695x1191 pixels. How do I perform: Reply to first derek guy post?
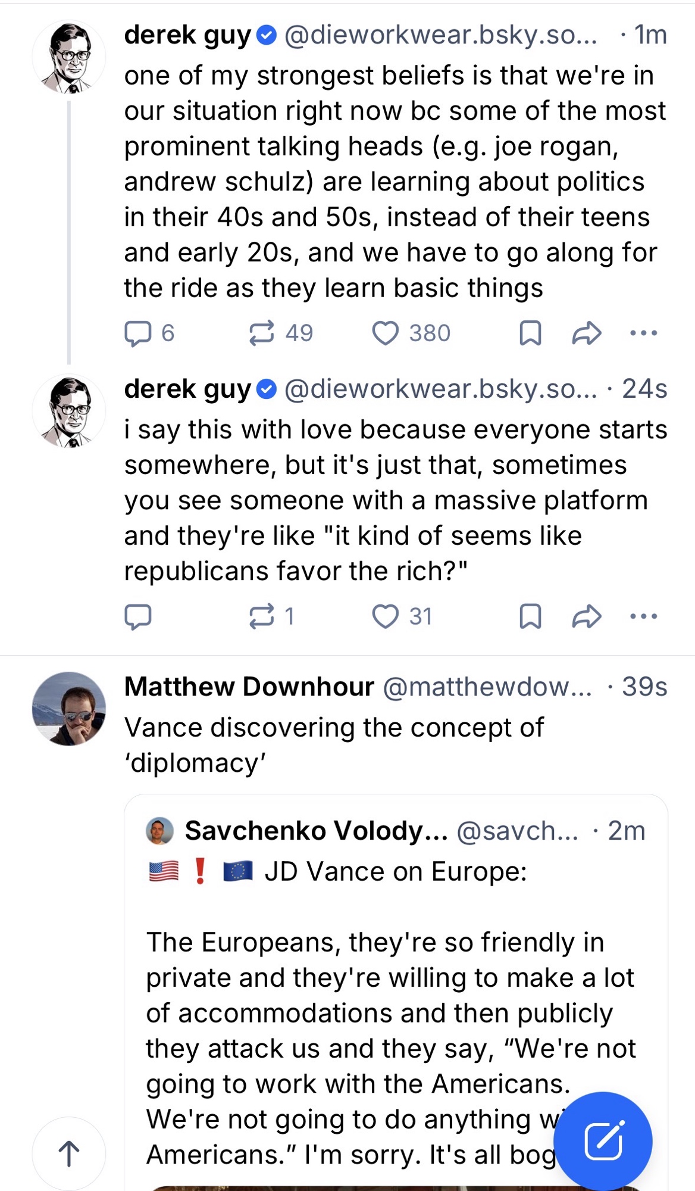(x=138, y=333)
